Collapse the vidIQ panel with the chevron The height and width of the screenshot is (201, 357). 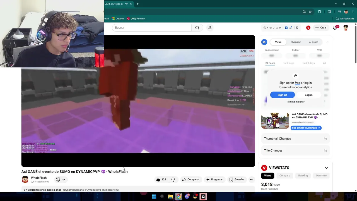click(x=327, y=42)
